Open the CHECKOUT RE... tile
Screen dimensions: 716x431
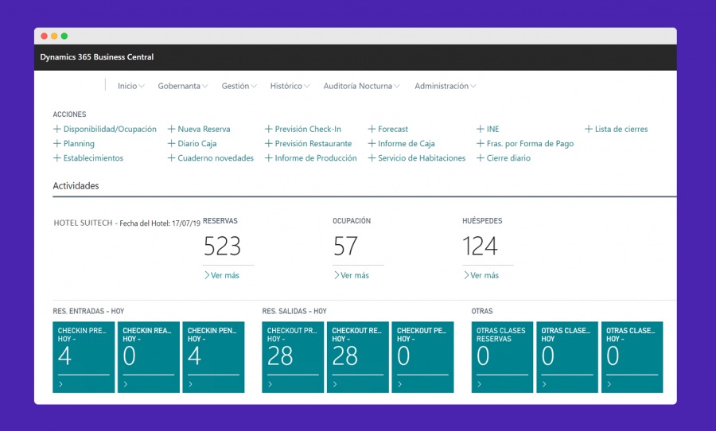pyautogui.click(x=357, y=357)
